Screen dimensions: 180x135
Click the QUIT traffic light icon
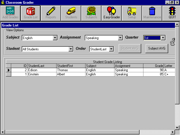[172, 13]
